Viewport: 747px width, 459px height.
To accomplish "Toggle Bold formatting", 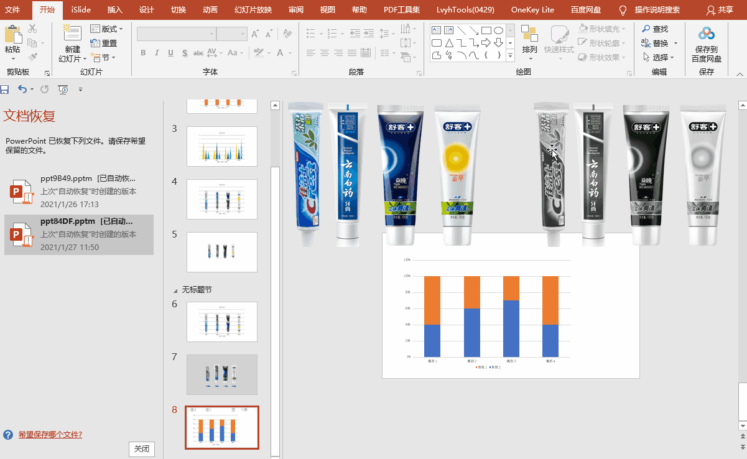I will click(x=143, y=53).
